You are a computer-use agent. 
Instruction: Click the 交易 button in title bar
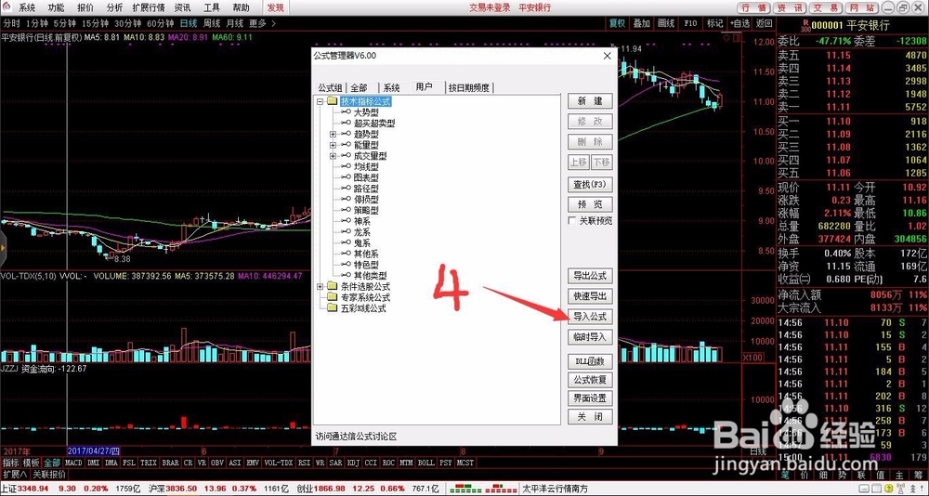click(826, 7)
